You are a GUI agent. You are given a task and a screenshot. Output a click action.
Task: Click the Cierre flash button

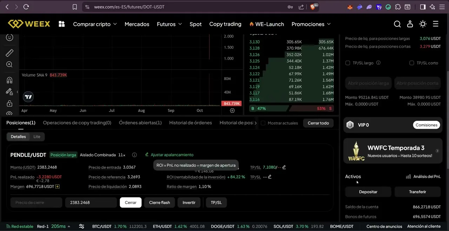[x=160, y=203]
